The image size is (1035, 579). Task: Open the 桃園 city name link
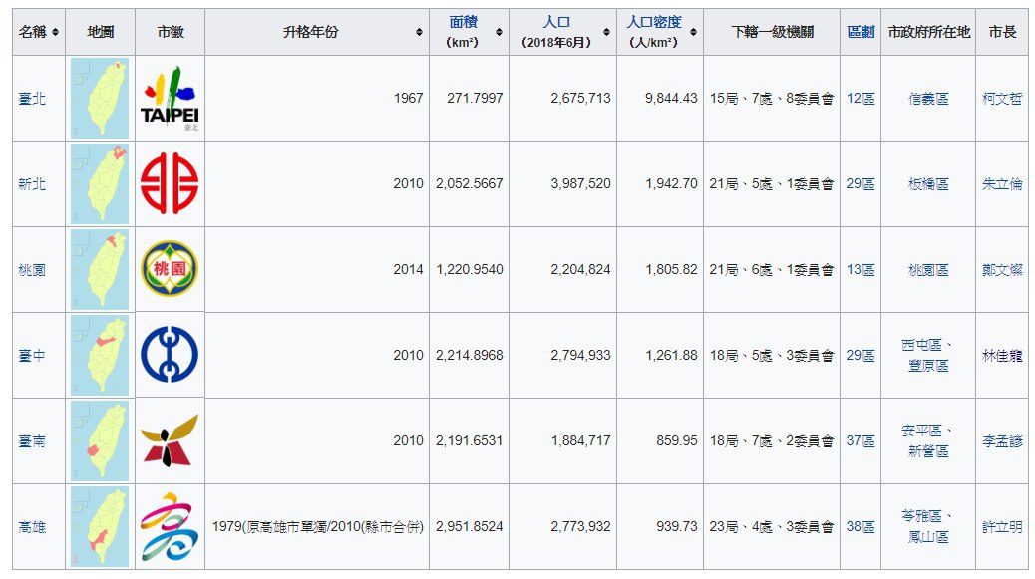[x=32, y=270]
